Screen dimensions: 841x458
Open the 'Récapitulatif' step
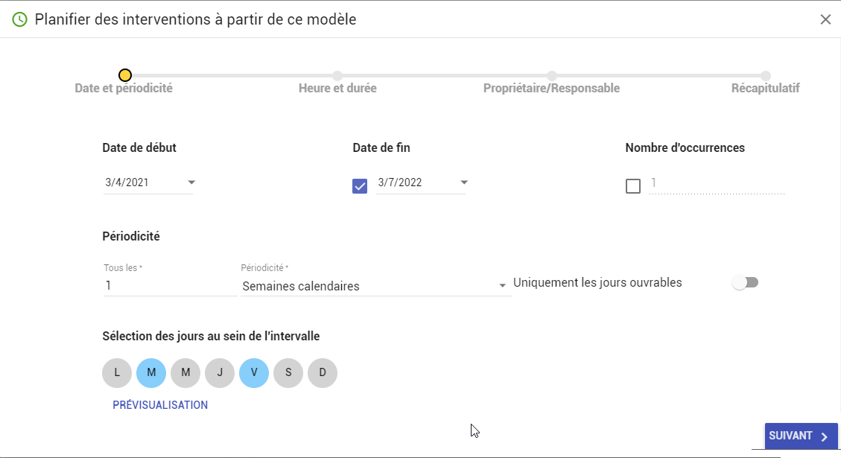pyautogui.click(x=765, y=88)
